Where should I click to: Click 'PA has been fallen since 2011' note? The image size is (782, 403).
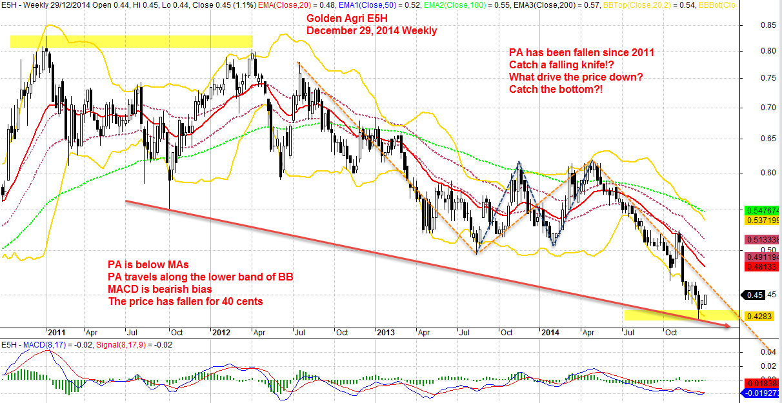coord(581,52)
